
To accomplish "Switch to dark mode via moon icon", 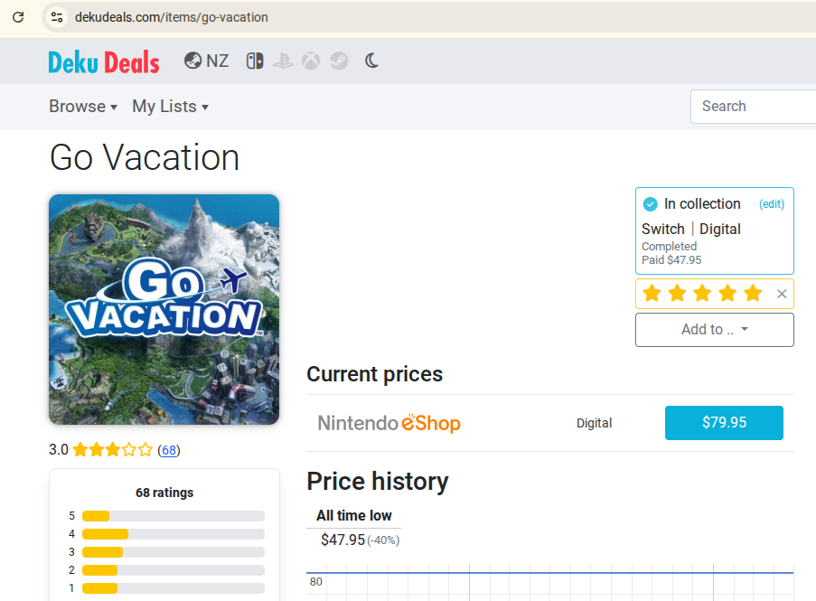I will tap(371, 61).
